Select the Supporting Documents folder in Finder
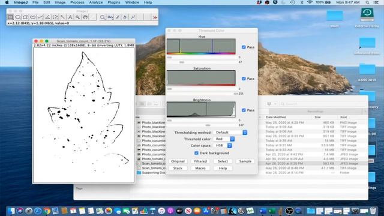Screen dimensions: 384x216 (x=151, y=173)
